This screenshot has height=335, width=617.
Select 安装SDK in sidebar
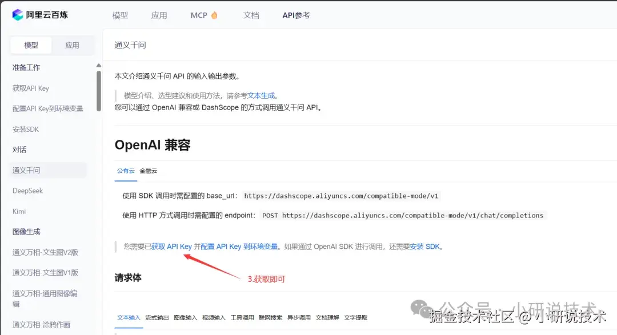coord(26,129)
